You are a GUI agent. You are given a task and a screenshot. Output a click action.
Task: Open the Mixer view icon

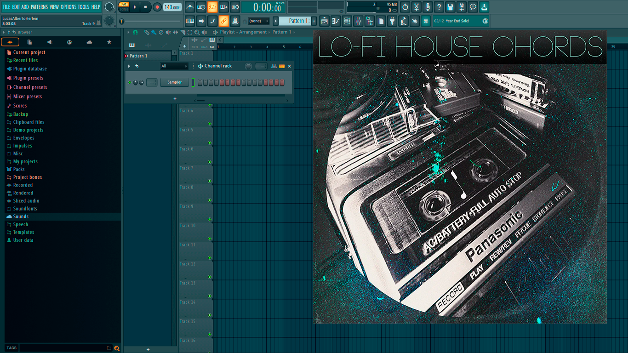(358, 21)
